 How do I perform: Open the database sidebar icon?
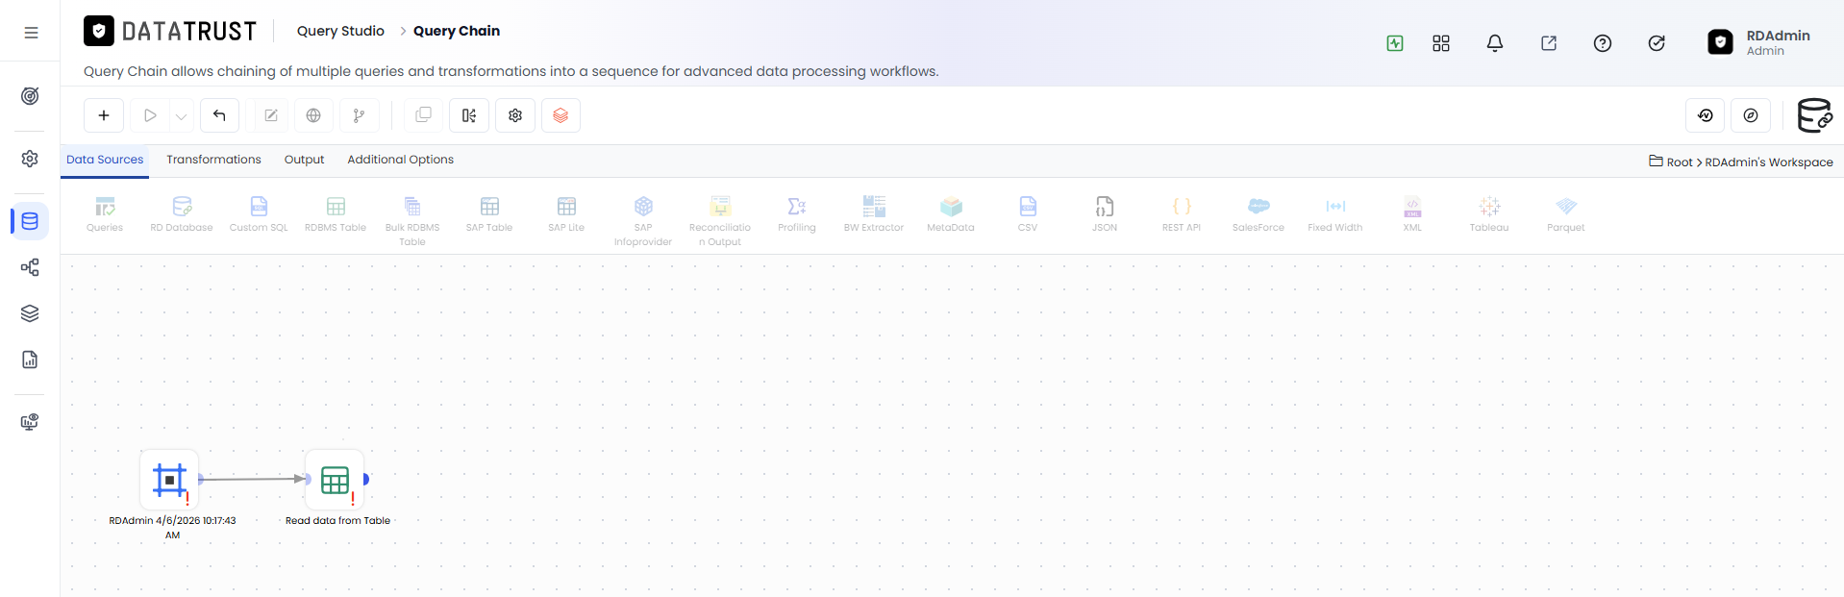pos(30,221)
